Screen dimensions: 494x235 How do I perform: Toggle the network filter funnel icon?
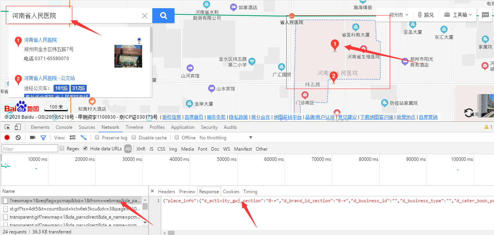(x=43, y=137)
